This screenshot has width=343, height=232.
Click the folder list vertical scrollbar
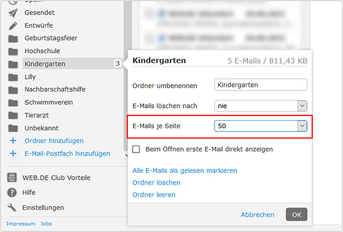128,77
